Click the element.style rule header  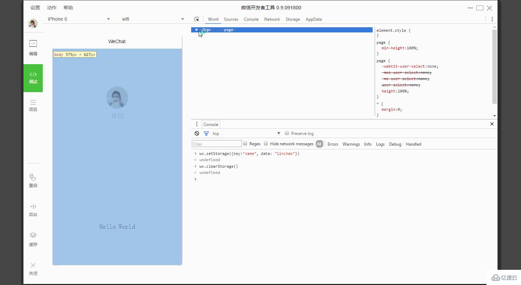click(x=393, y=30)
